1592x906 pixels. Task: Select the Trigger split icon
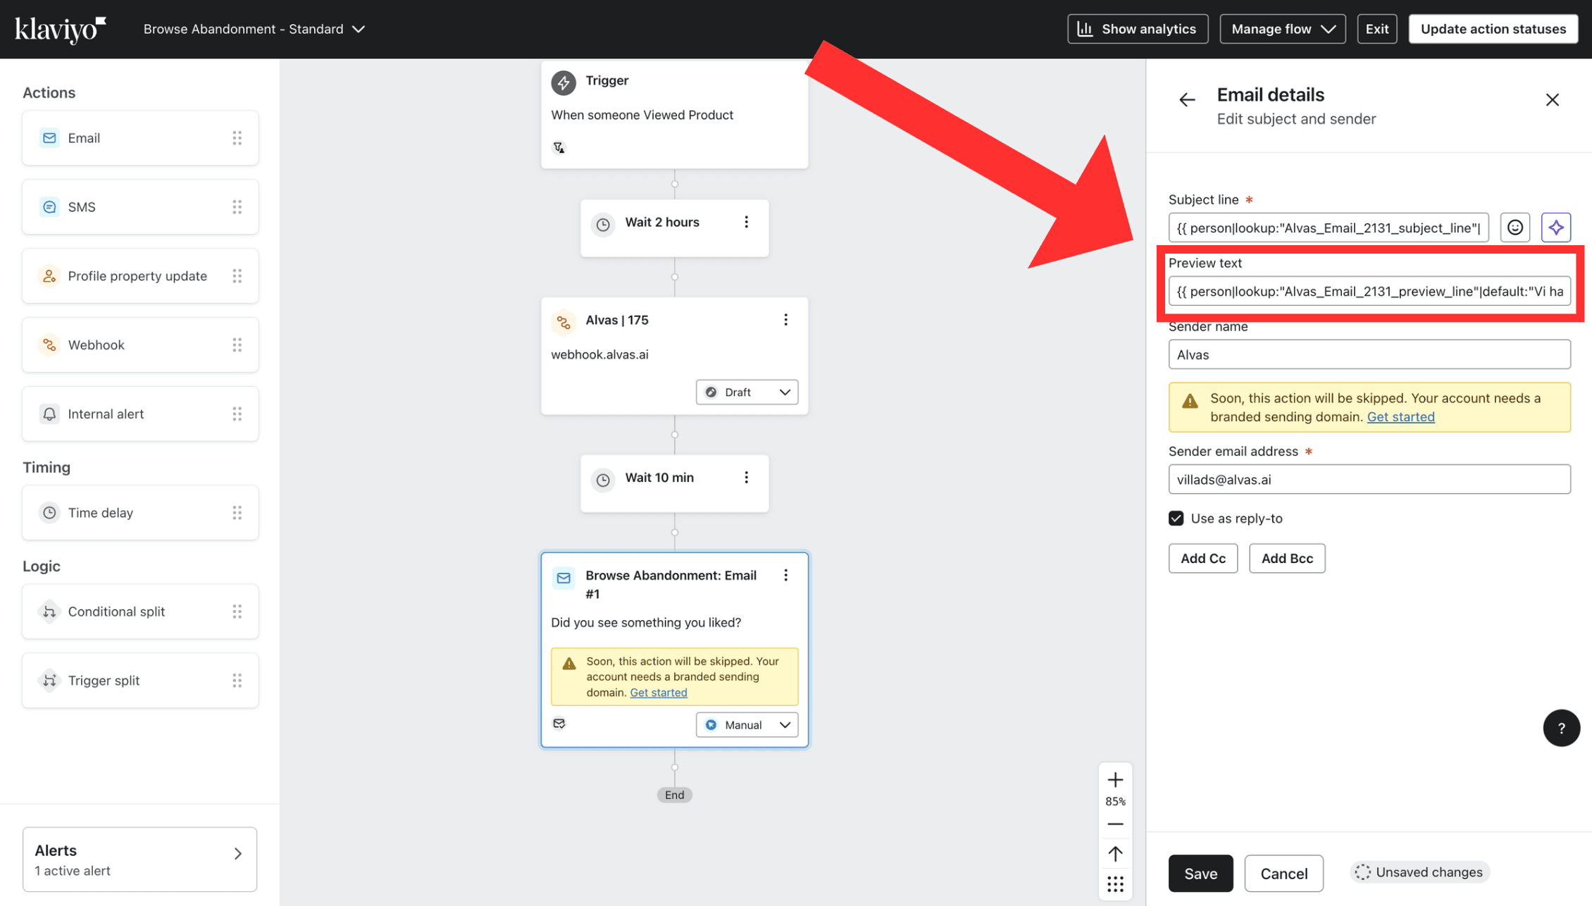[x=49, y=681]
